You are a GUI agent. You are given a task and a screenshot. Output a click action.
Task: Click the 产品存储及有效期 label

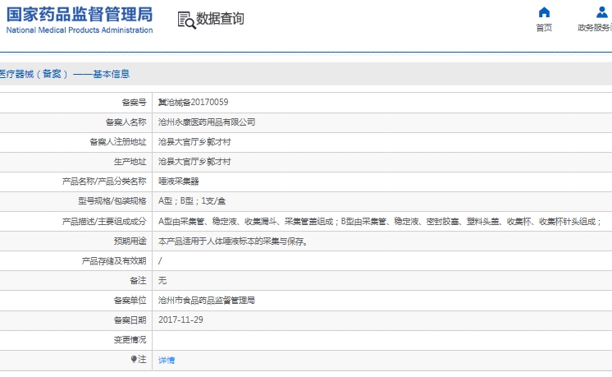(x=113, y=261)
